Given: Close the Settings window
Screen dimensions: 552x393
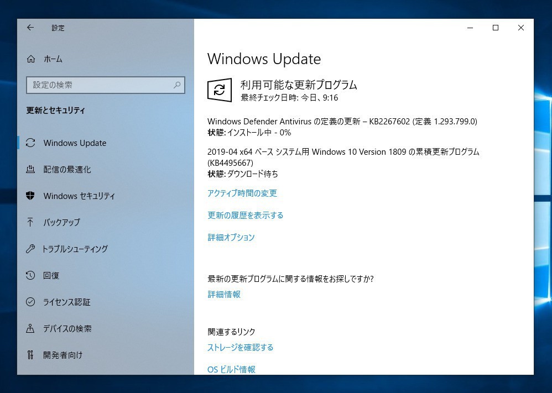Looking at the screenshot, I should [x=521, y=28].
